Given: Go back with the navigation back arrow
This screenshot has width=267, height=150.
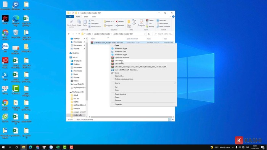Looking at the screenshot, I should point(69,34).
